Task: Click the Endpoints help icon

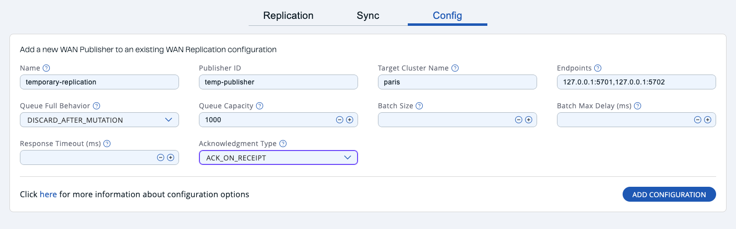Action: 598,68
